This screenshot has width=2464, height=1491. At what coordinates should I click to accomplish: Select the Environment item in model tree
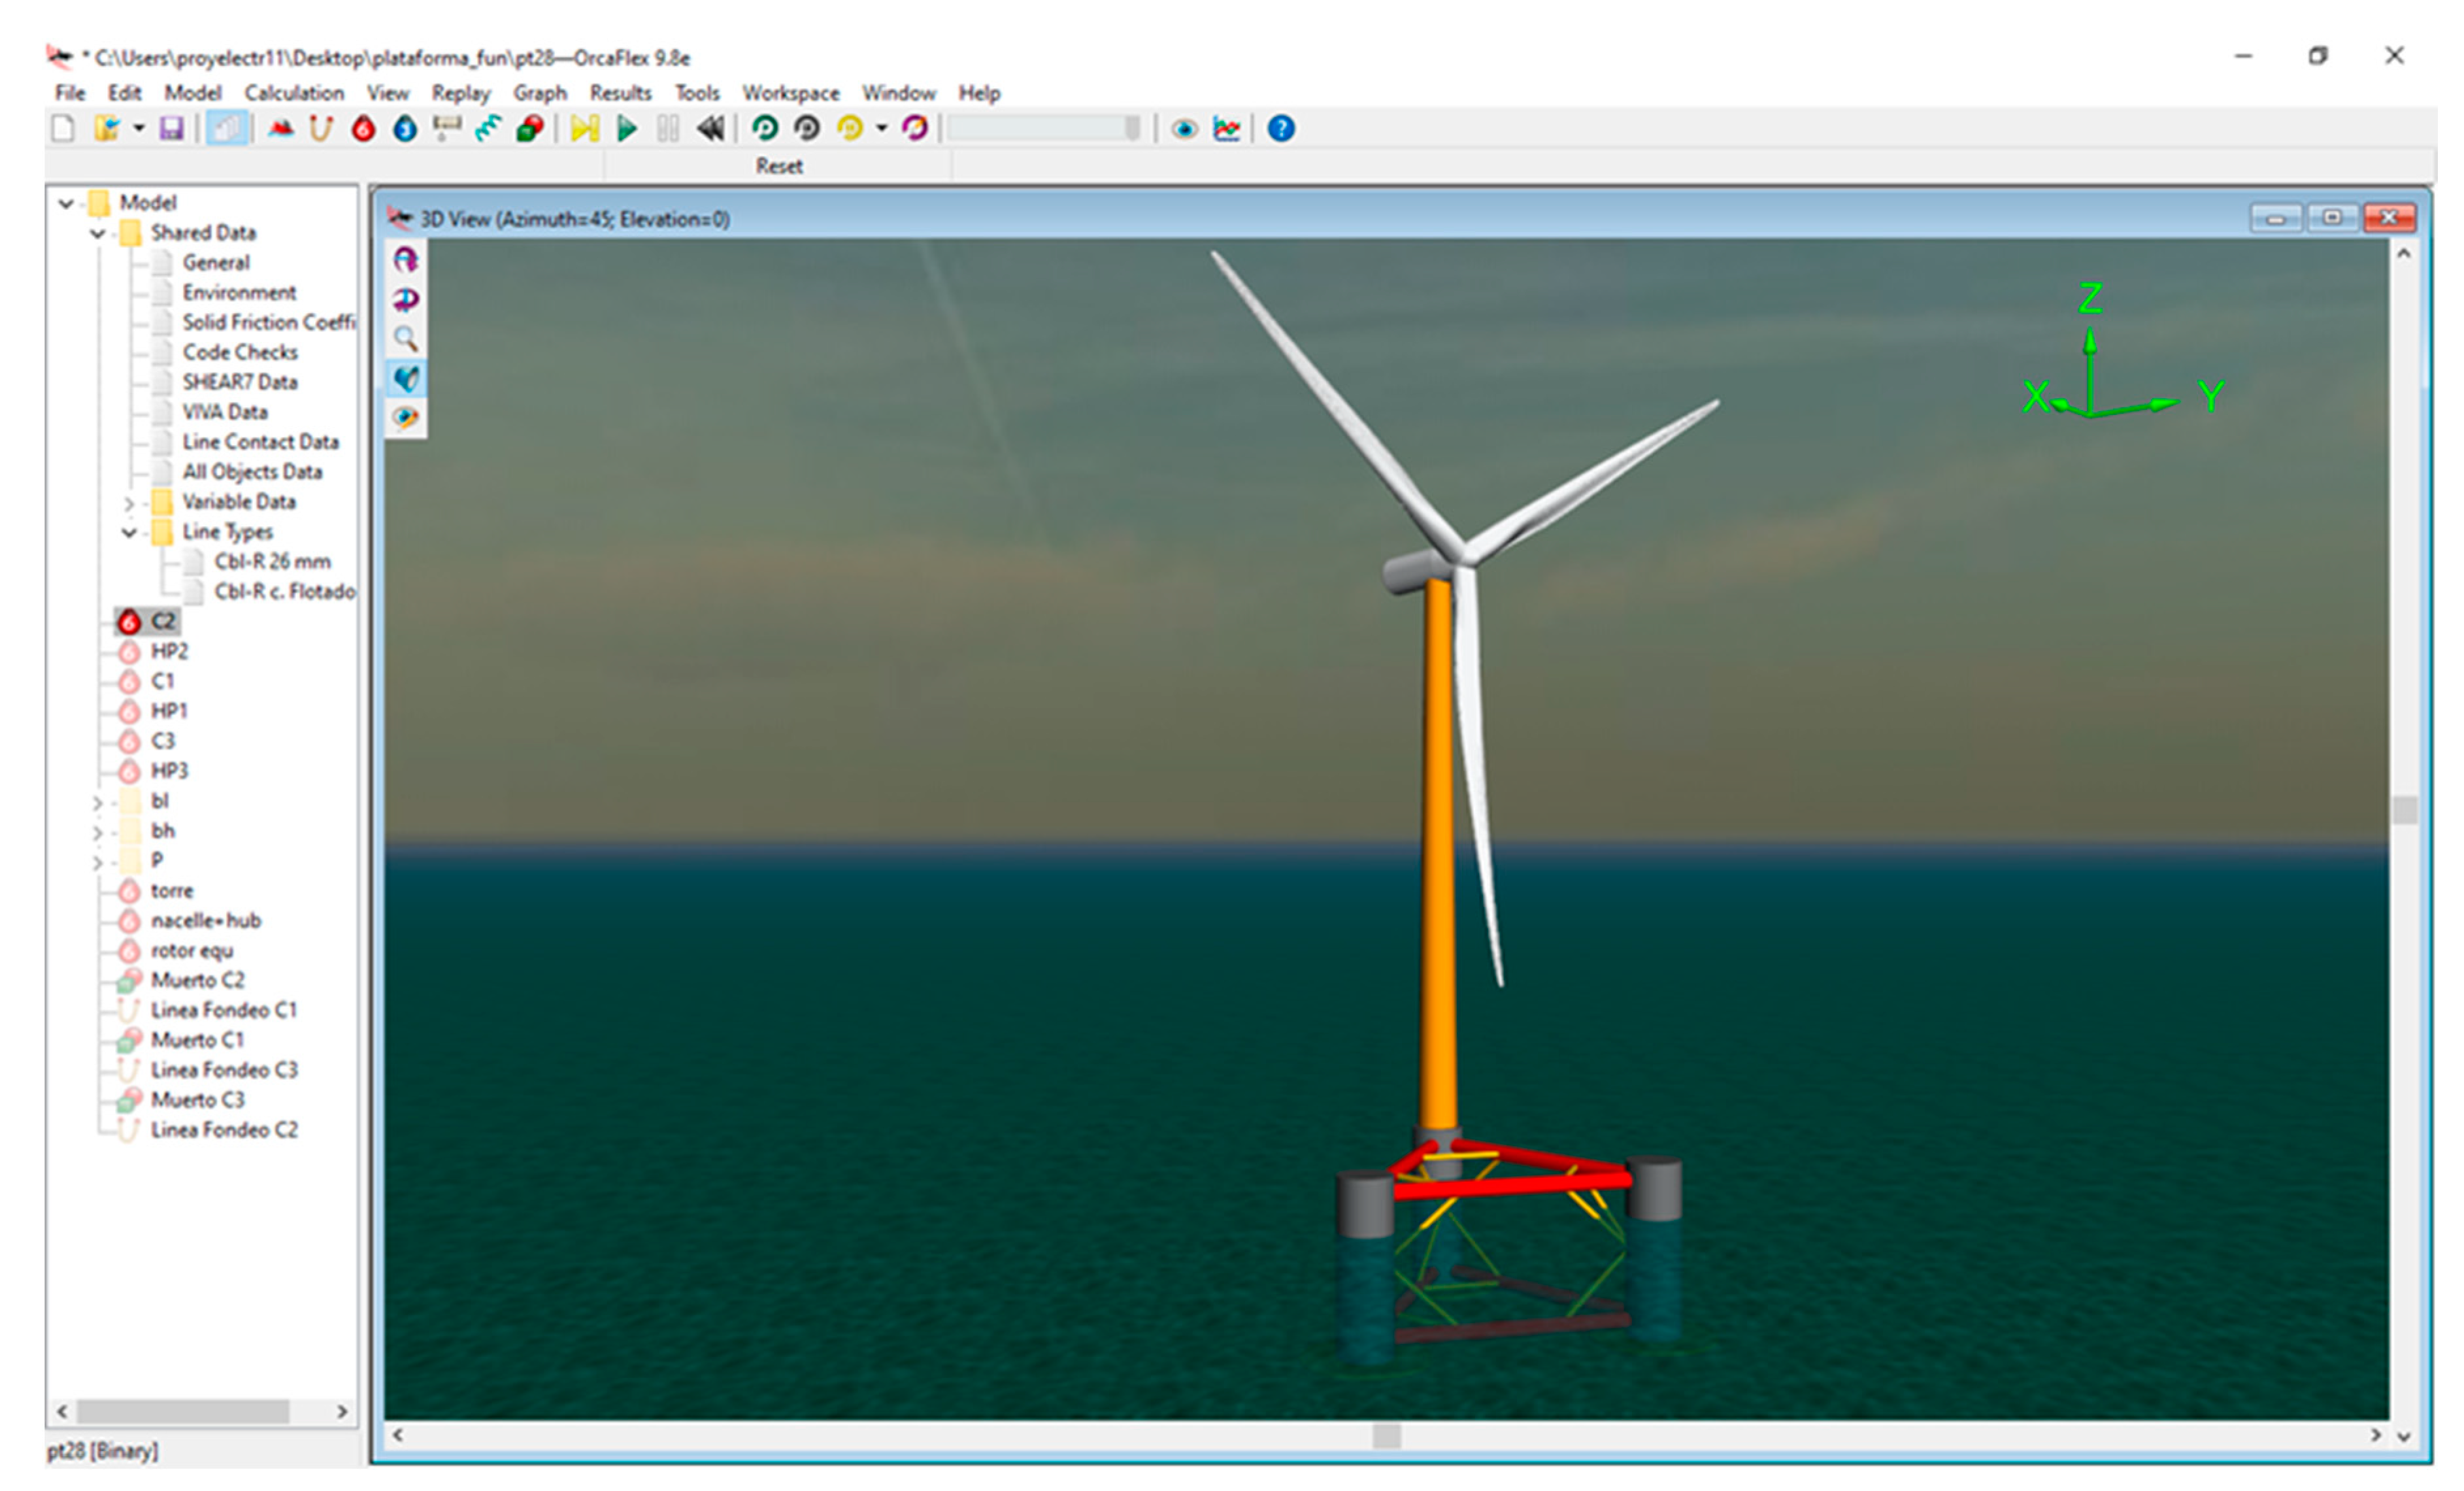239,293
